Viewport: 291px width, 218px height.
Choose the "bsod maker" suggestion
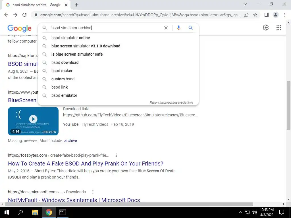click(x=118, y=71)
